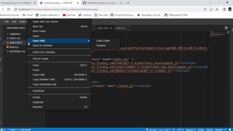The image size is (233, 131).
Task: Switch to the Revolutionizing the Job Market tab
Action: (16, 3)
